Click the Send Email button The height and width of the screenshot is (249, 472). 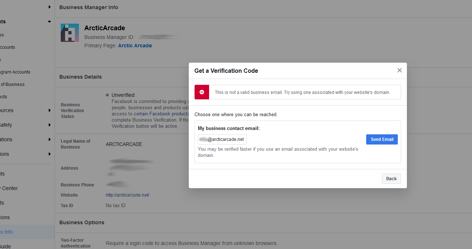coord(382,139)
